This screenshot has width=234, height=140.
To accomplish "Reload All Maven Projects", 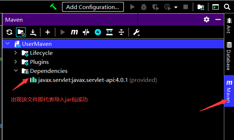I will pos(9,32).
